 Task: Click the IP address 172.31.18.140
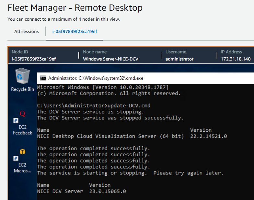(236, 59)
